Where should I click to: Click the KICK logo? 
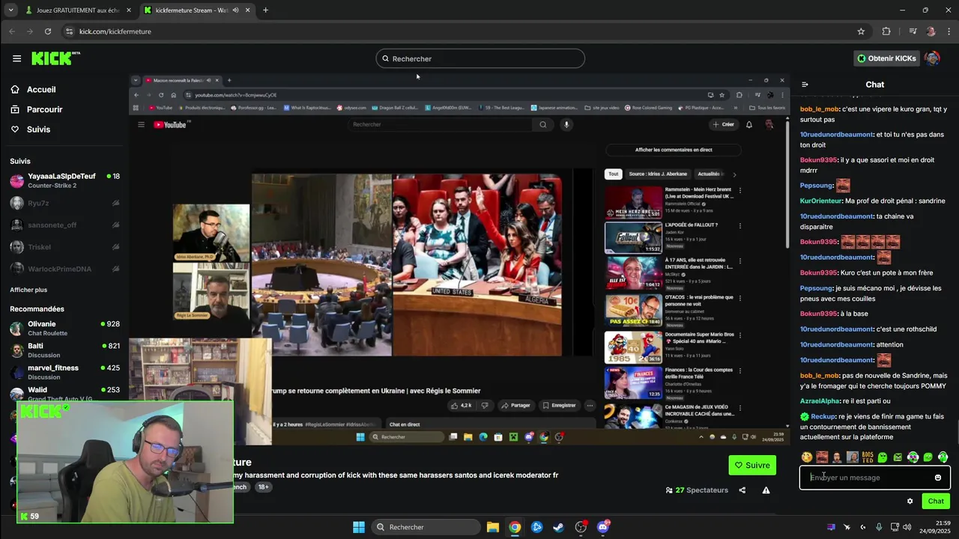coord(55,58)
